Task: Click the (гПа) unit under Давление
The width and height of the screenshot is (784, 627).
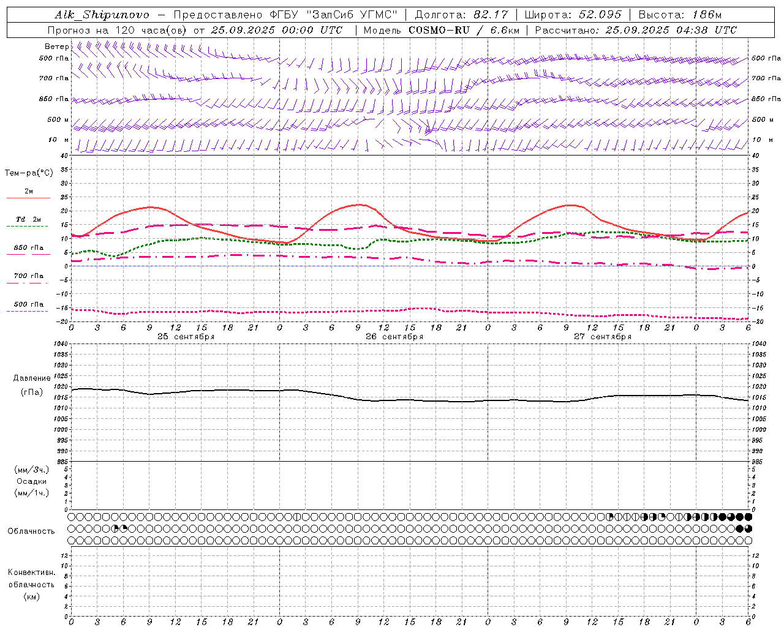Action: [x=32, y=392]
